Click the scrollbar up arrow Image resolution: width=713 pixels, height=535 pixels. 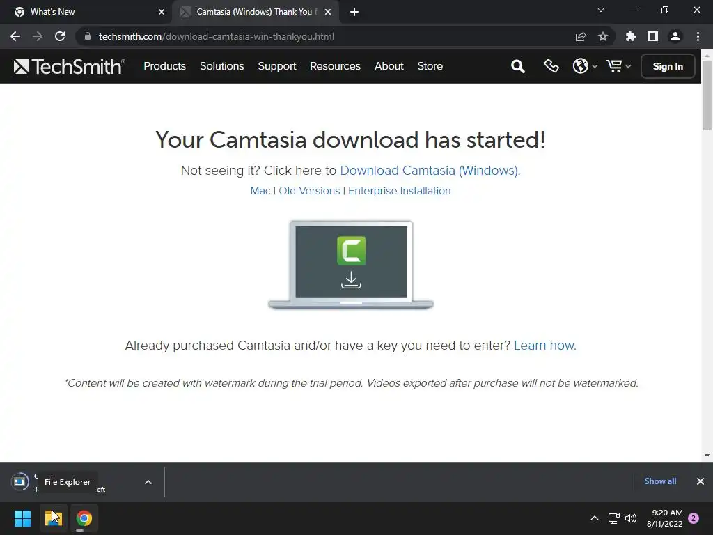(x=707, y=56)
